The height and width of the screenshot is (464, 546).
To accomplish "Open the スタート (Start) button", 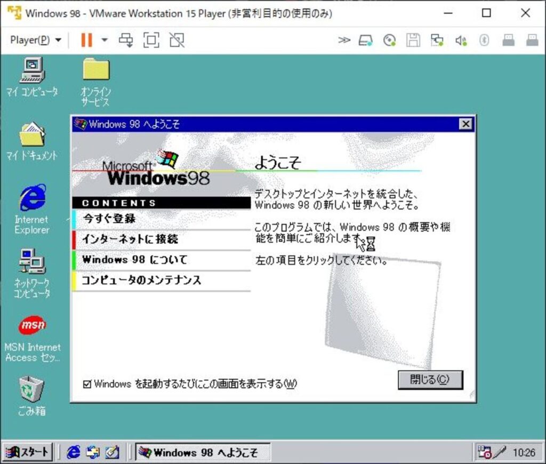I will pyautogui.click(x=28, y=452).
